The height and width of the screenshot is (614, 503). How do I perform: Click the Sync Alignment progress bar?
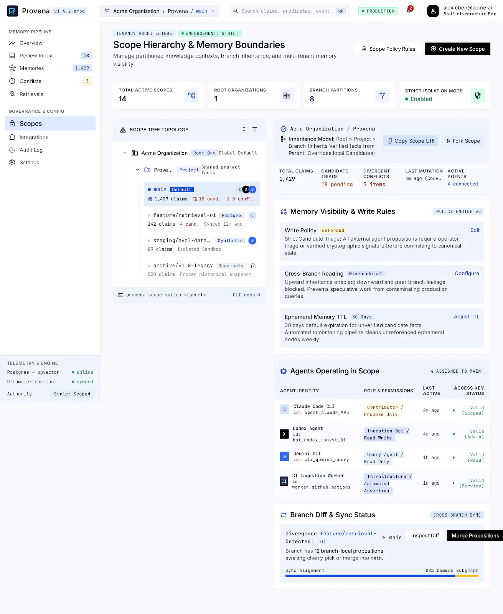(x=382, y=576)
